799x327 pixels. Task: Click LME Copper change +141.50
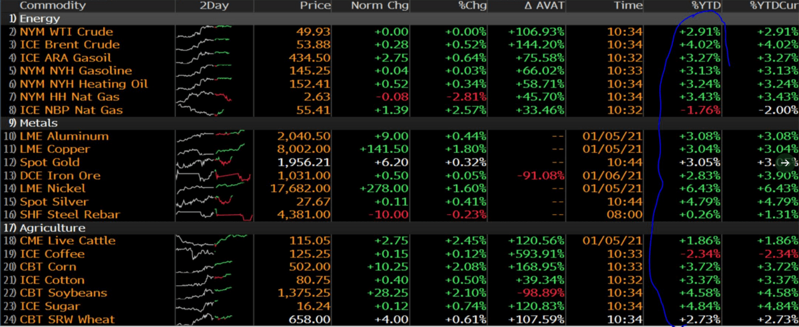(x=386, y=149)
